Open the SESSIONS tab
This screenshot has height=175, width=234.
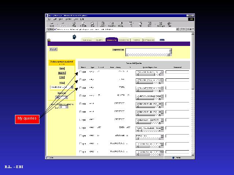click(x=124, y=40)
